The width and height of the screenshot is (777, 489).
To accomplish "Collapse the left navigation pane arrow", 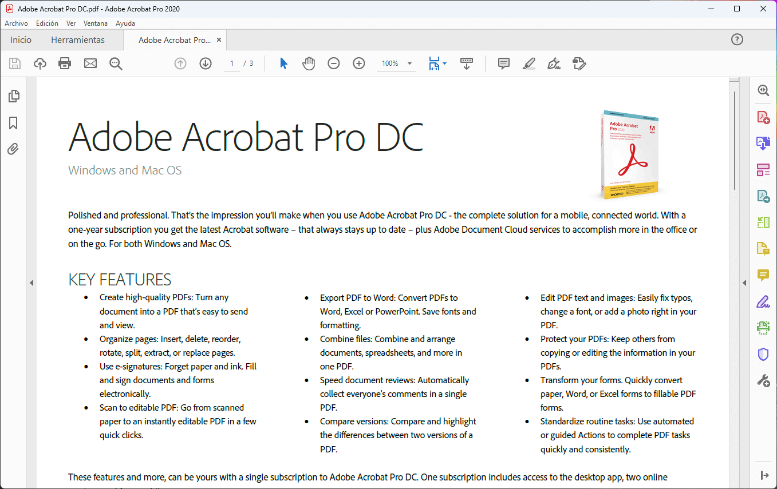I will (31, 283).
